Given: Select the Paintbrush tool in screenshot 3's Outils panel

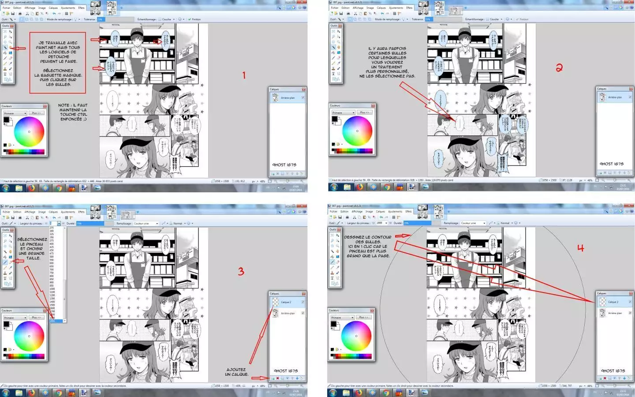Looking at the screenshot, I should coord(5,262).
